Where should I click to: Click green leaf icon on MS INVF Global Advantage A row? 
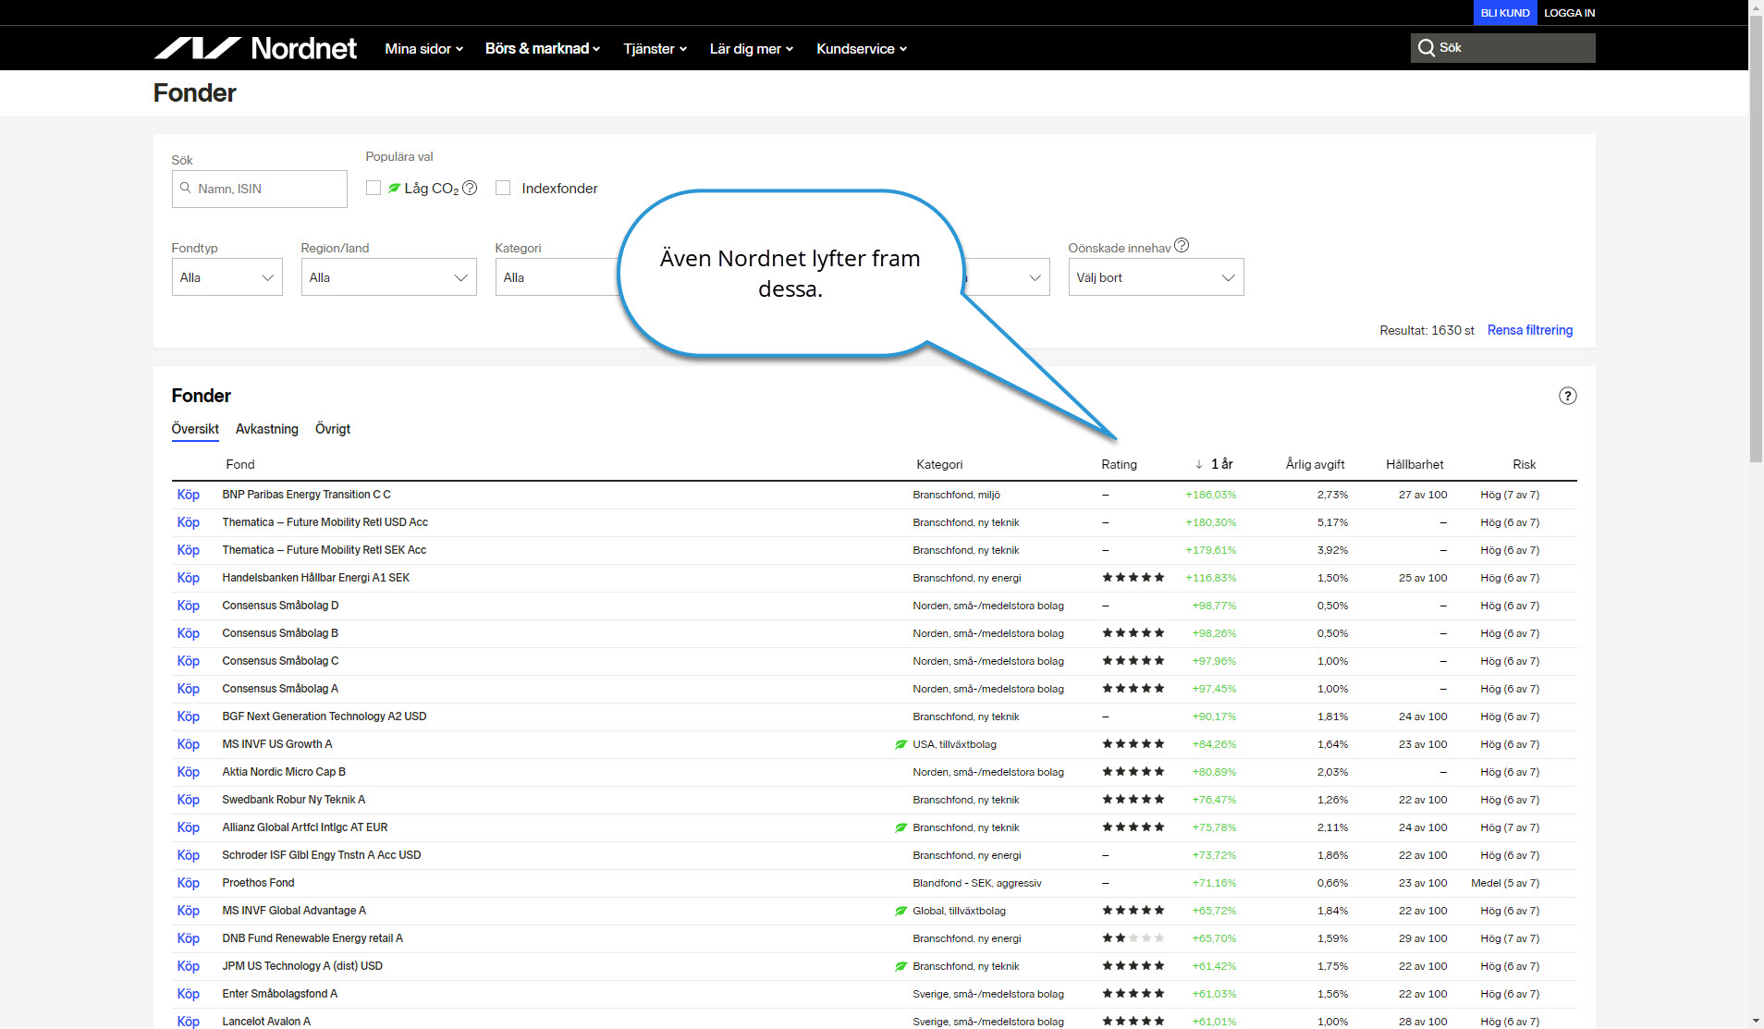coord(900,911)
